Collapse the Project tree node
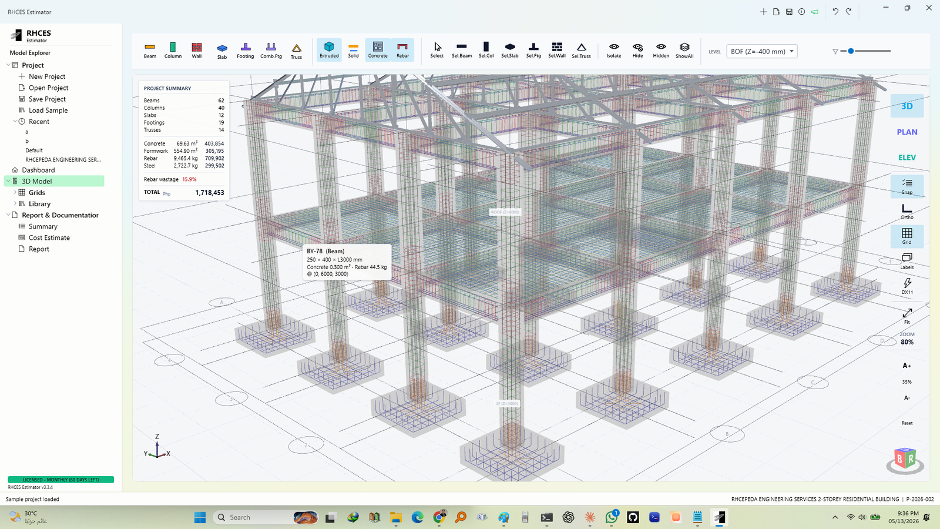Screen dimensions: 940x529 pyautogui.click(x=8, y=65)
